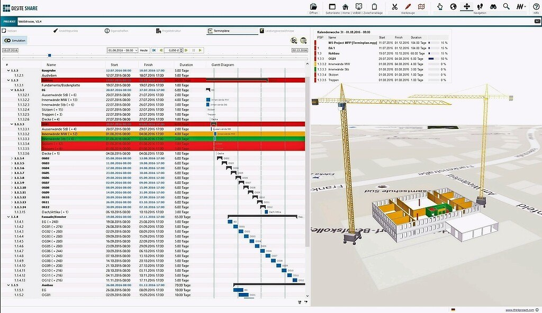This screenshot has width=542, height=313.
Task: Click the yellow Innenwände MW legend swatch
Action: point(315,65)
